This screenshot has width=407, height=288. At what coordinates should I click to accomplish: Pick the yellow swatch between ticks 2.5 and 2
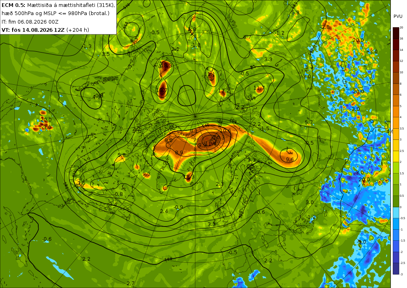(396, 156)
